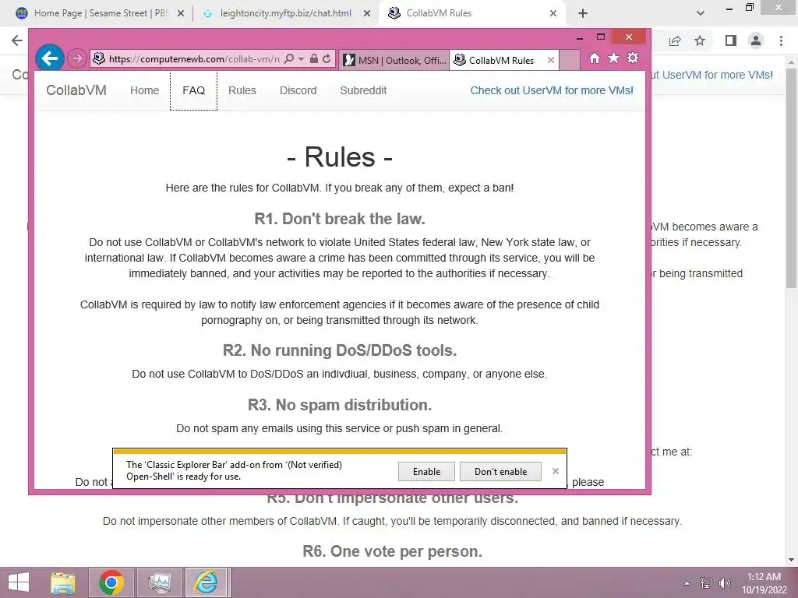Click the 'R2. No running DoS/DDoS tools.' heading
The image size is (798, 598).
(x=340, y=350)
